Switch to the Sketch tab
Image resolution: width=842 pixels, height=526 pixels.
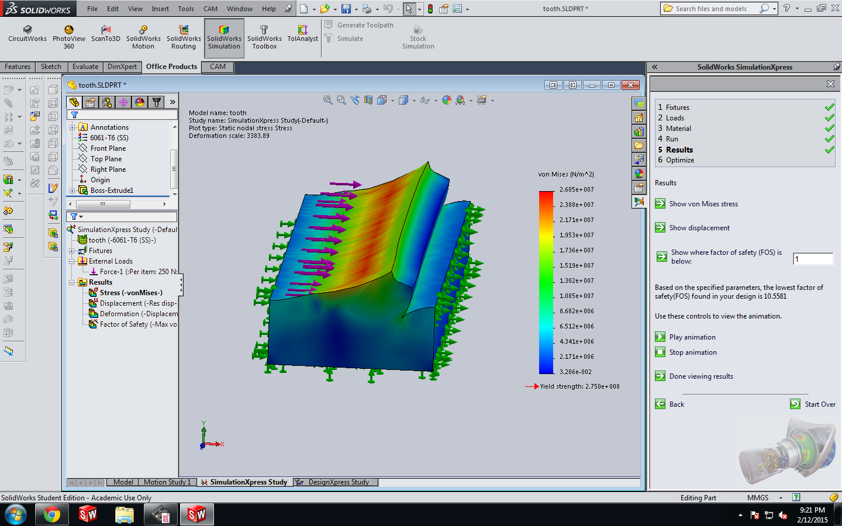(51, 67)
